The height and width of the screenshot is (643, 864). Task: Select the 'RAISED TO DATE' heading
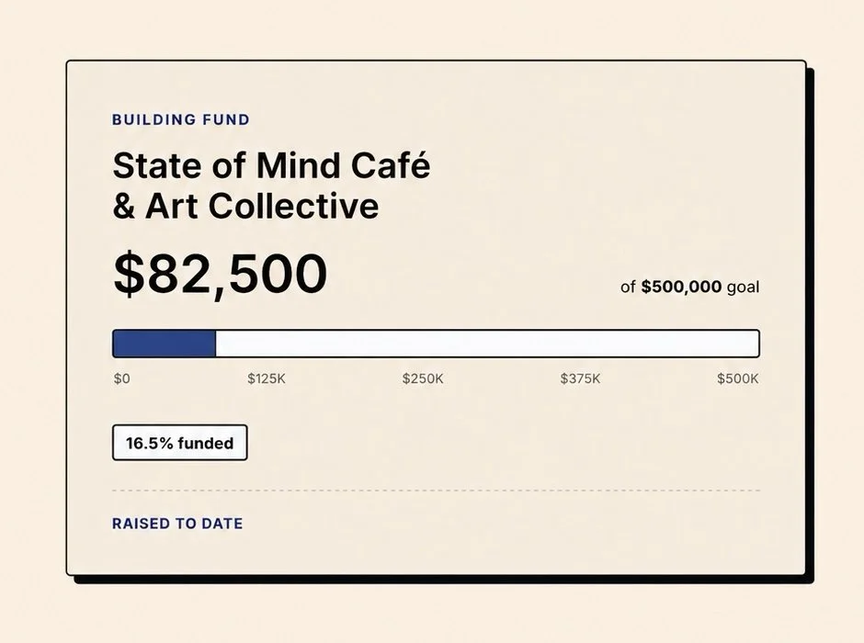177,524
